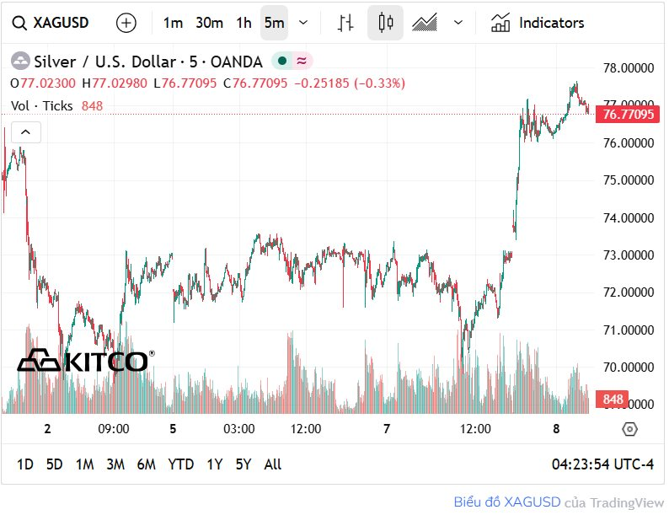The width and height of the screenshot is (669, 515).
Task: Collapse the indicator legend chevron
Action: point(25,131)
